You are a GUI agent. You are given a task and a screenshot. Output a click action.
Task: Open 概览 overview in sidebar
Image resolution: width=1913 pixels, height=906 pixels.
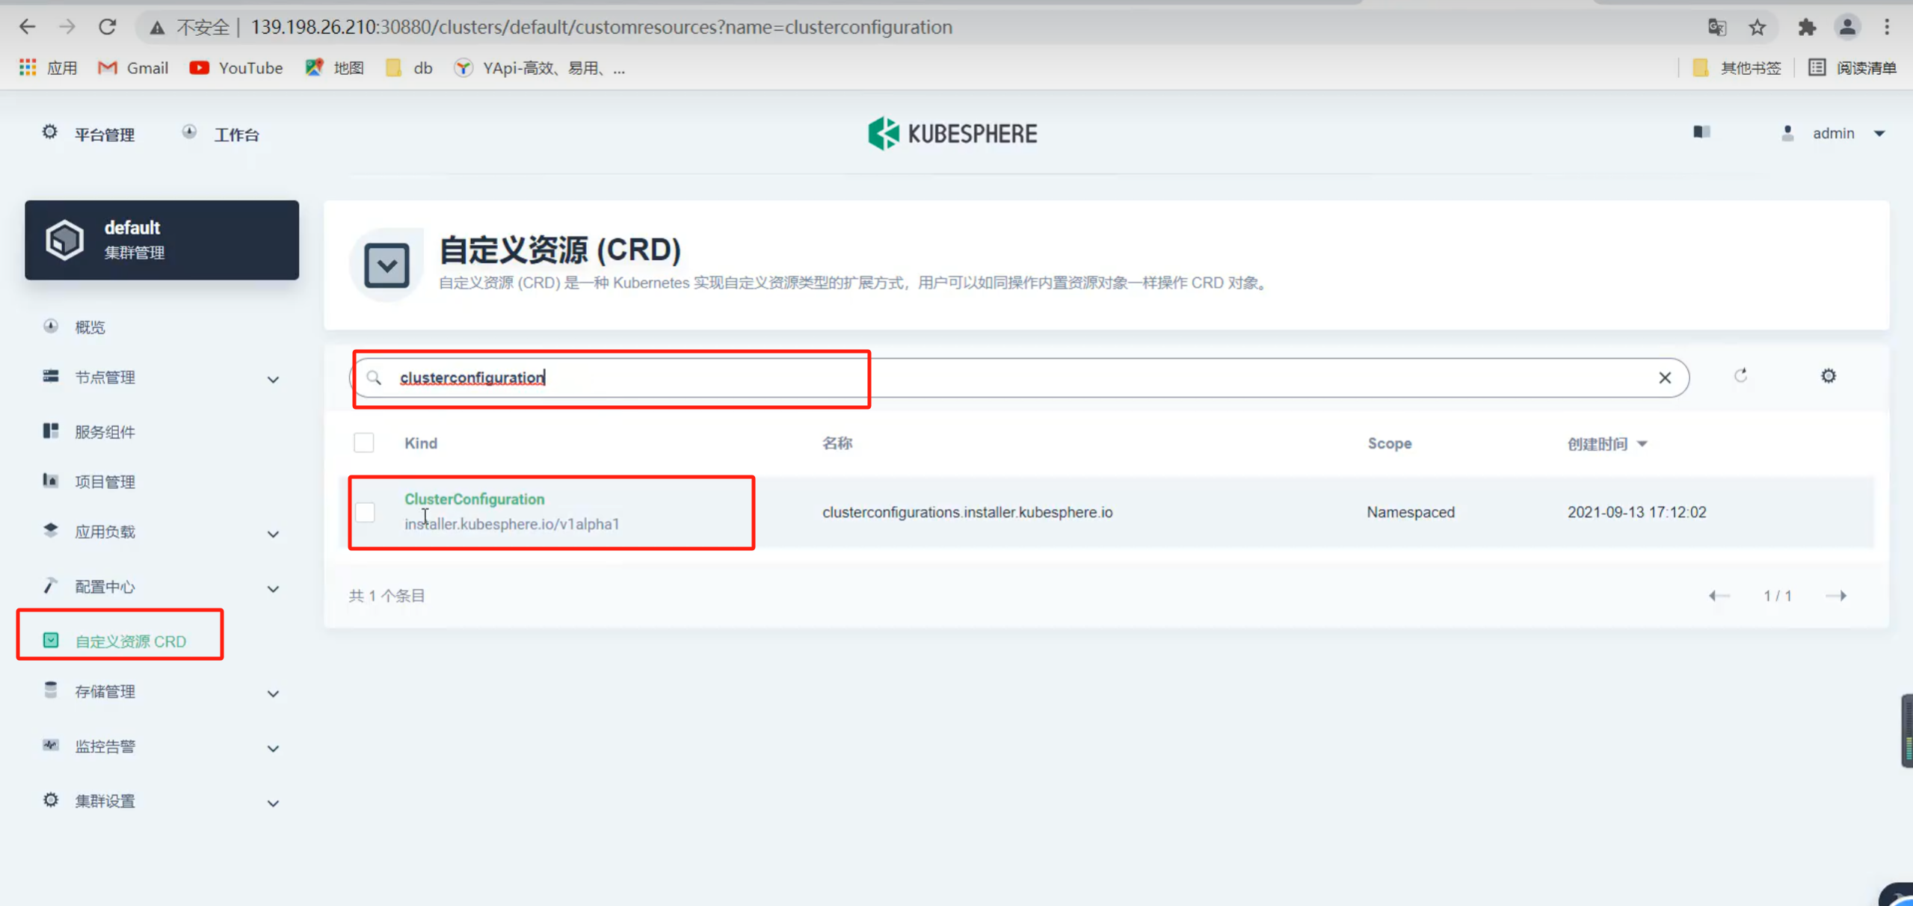(x=90, y=327)
